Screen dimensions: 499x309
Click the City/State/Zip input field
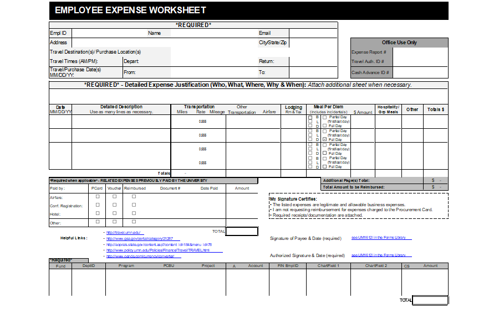(313, 43)
